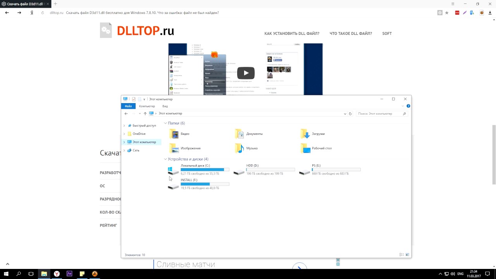This screenshot has width=496, height=279.
Task: Click the orange extension icon in browser toolbar
Action: pos(482,13)
